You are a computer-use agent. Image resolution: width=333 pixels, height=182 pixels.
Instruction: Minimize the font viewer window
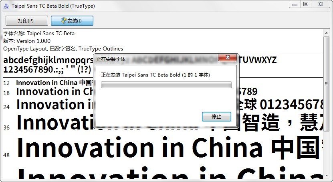pos(295,4)
